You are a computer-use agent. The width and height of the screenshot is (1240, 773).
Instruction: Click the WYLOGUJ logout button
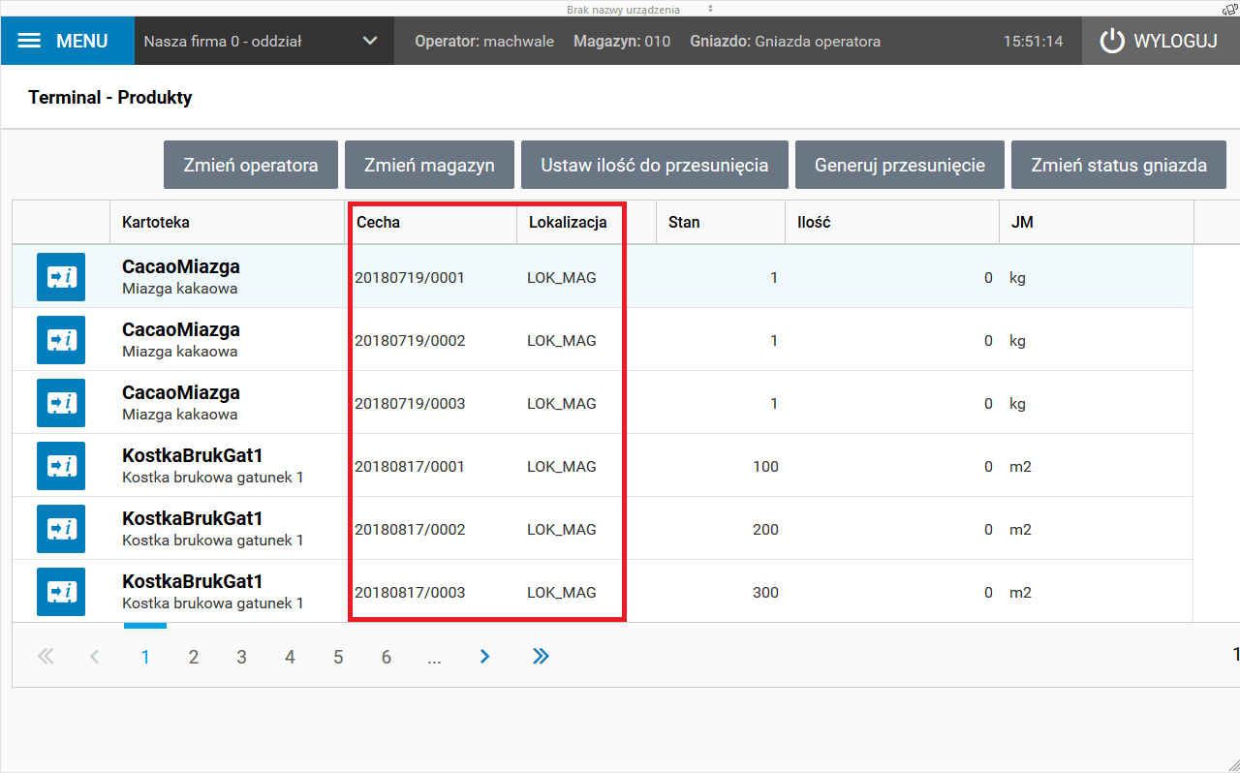(1161, 41)
